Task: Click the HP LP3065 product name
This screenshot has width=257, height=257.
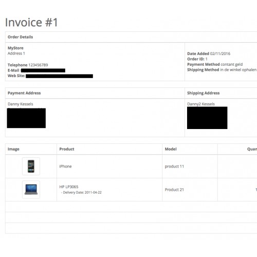Action: [x=69, y=187]
